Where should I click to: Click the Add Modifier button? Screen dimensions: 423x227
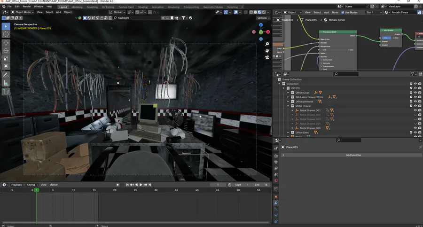point(352,155)
